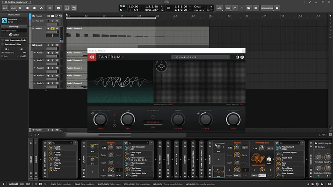Click the undo arrow icon
333x187 pixels.
[235, 8]
